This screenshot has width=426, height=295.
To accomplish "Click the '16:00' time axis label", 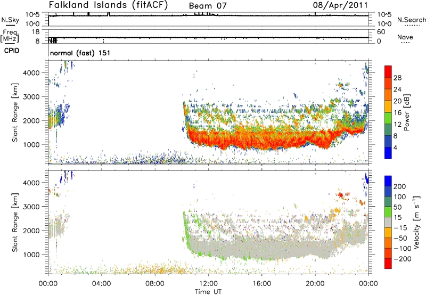I will [261, 284].
